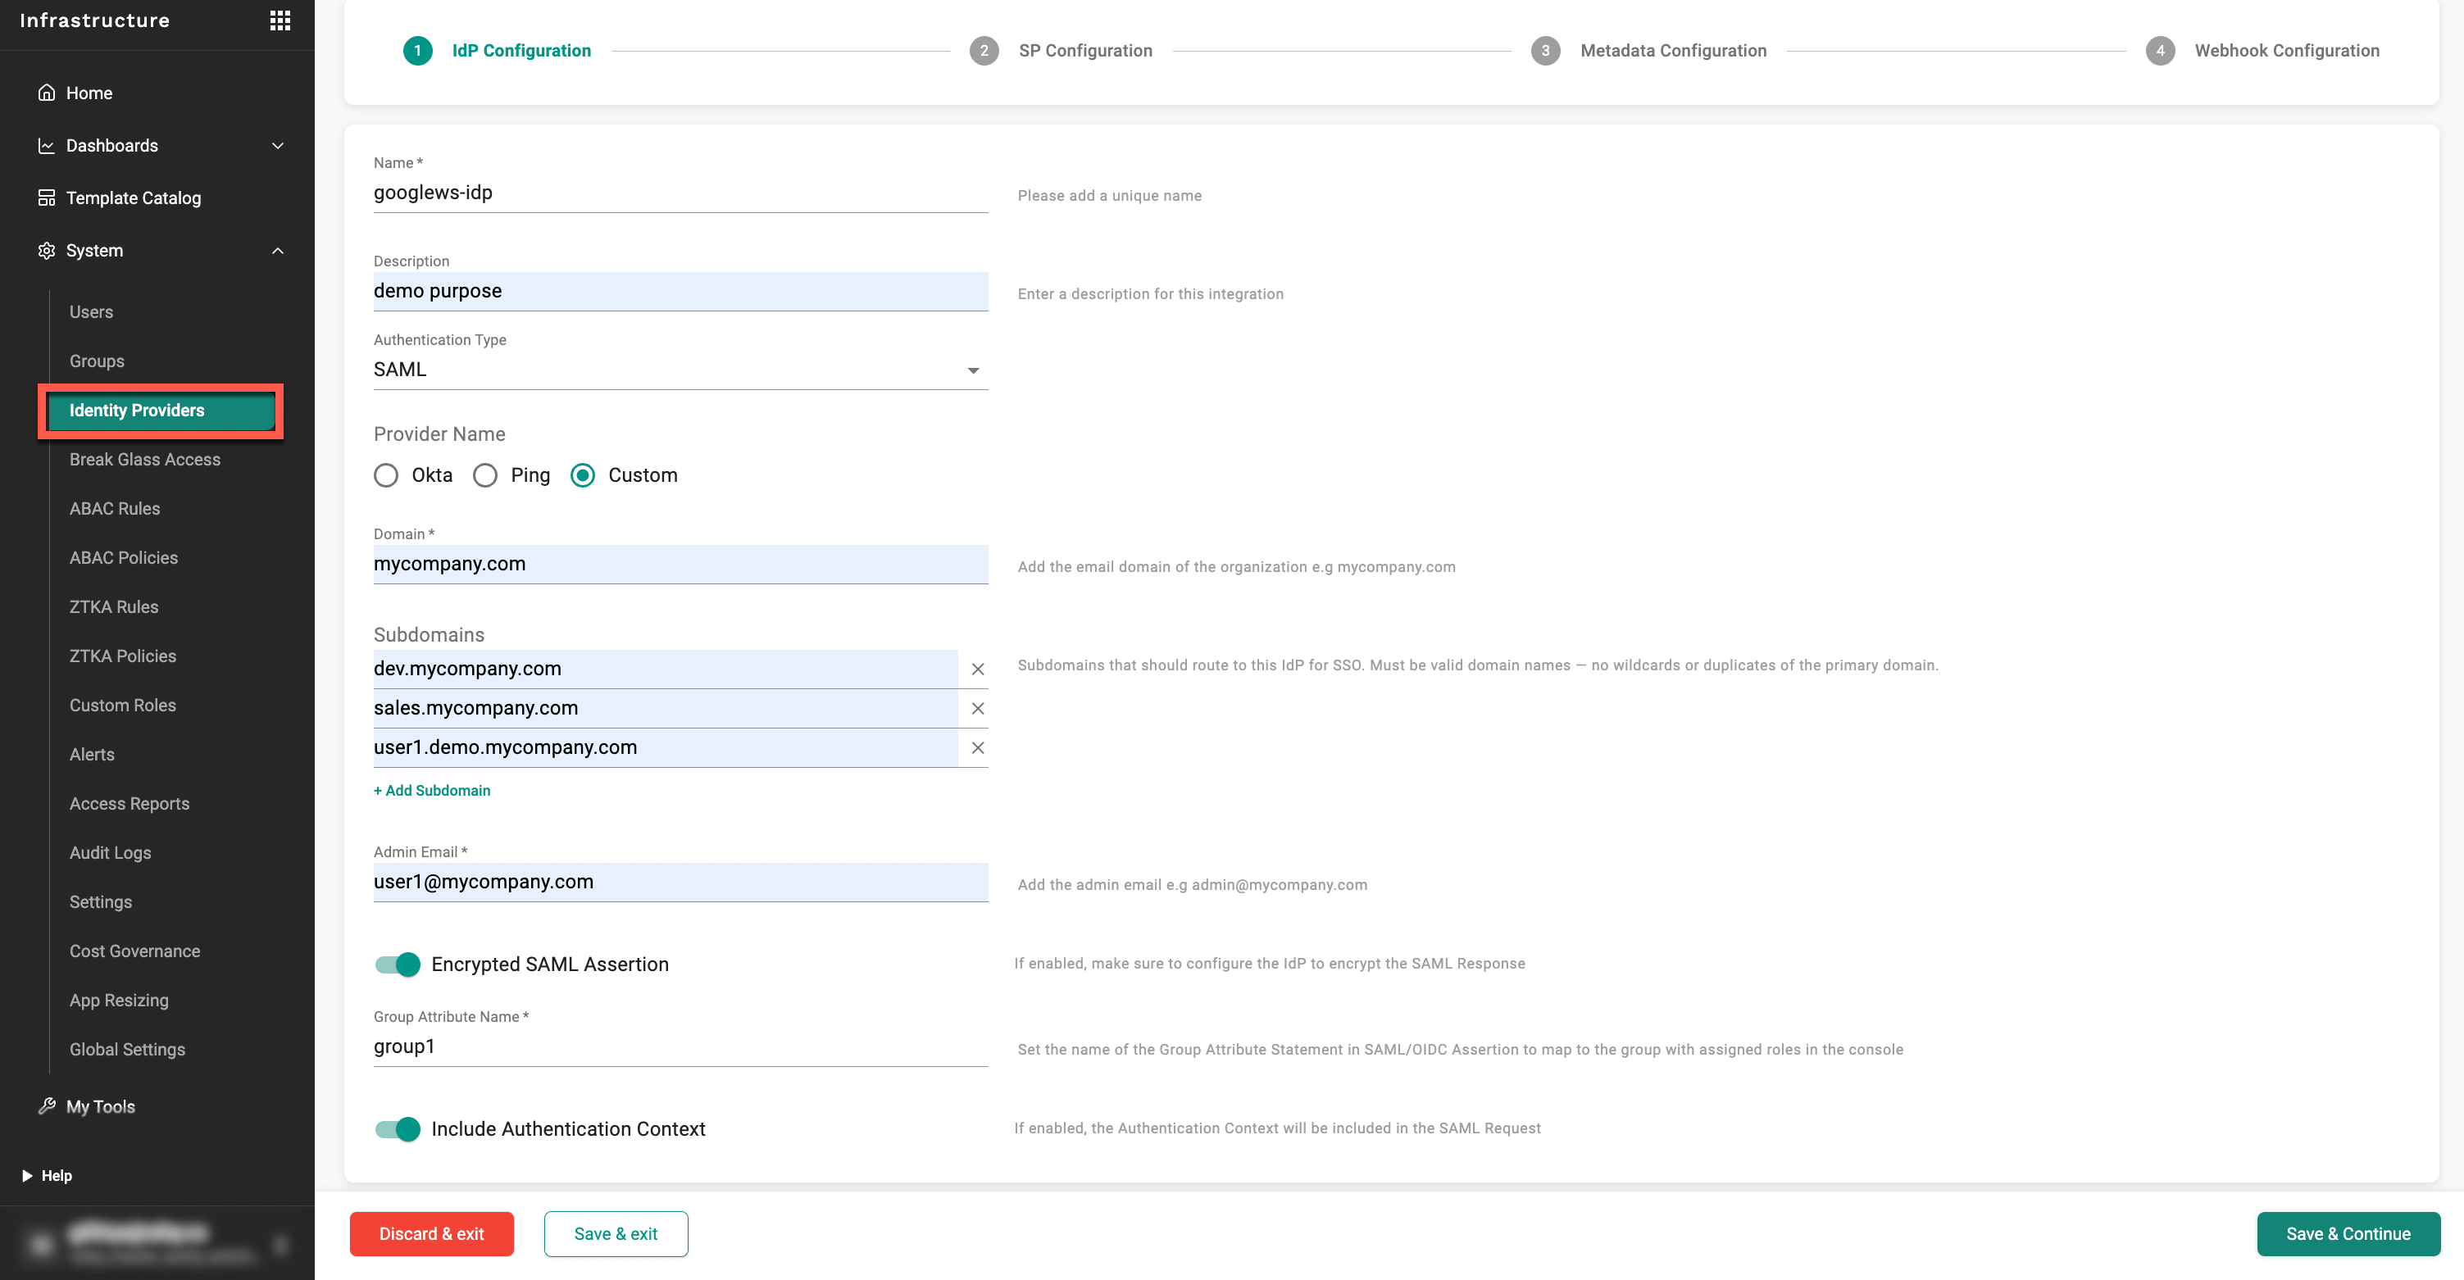Open Groups in the sidebar
Viewport: 2464px width, 1280px height.
tap(97, 361)
